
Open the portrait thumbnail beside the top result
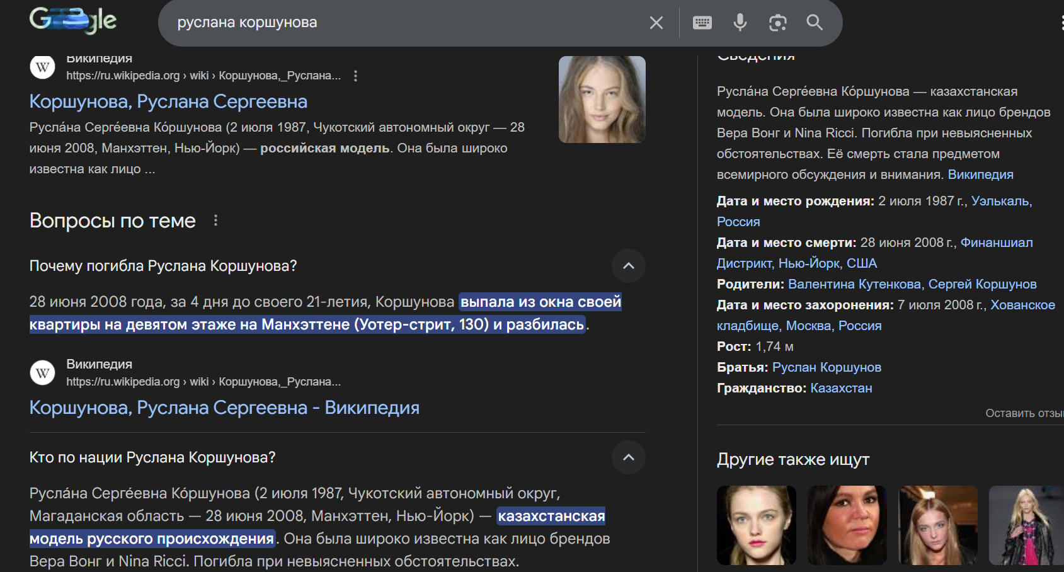point(602,100)
